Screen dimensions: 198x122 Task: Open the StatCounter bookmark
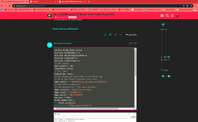(x=108, y=9)
